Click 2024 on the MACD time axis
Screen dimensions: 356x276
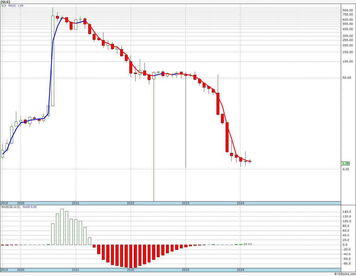(x=240, y=269)
